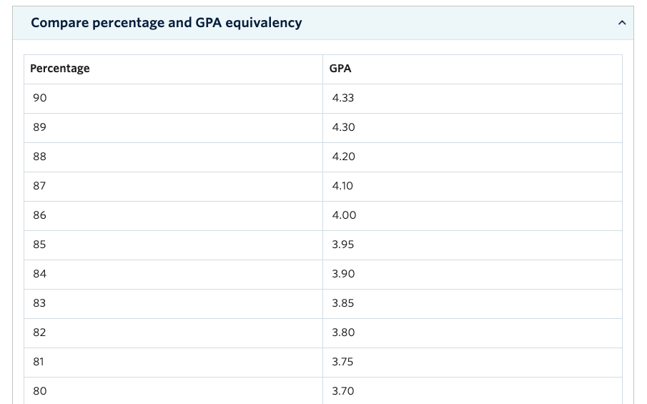Select the percentage cell showing 83
Viewport: 647px width, 404px height.
[173, 304]
